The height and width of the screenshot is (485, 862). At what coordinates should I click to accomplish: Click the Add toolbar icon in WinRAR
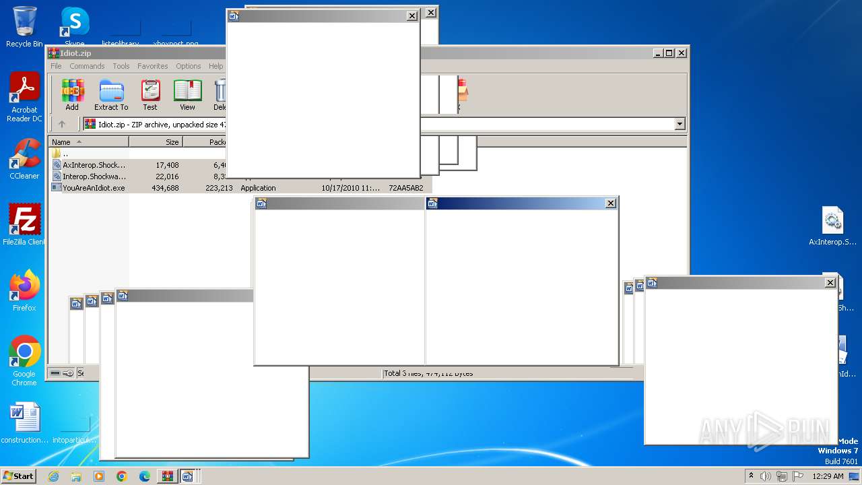tap(72, 94)
